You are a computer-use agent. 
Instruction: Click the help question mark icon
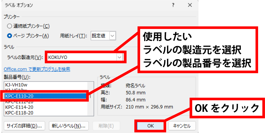pyautogui.click(x=173, y=5)
